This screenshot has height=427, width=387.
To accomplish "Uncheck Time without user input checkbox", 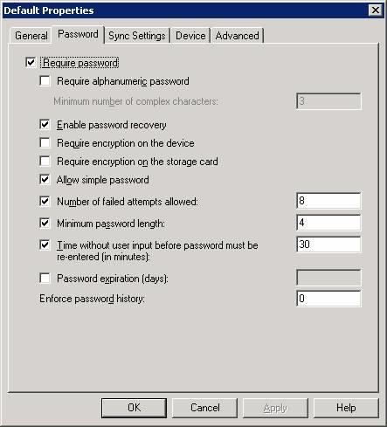I will click(x=45, y=245).
